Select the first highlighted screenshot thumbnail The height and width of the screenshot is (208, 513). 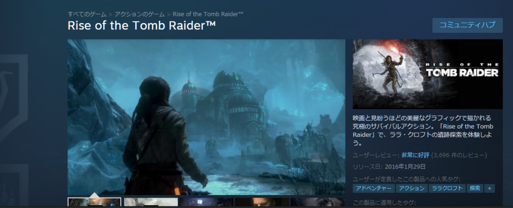pyautogui.click(x=94, y=202)
